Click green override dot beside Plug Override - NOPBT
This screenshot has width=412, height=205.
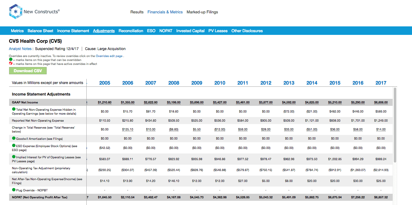[14, 190]
